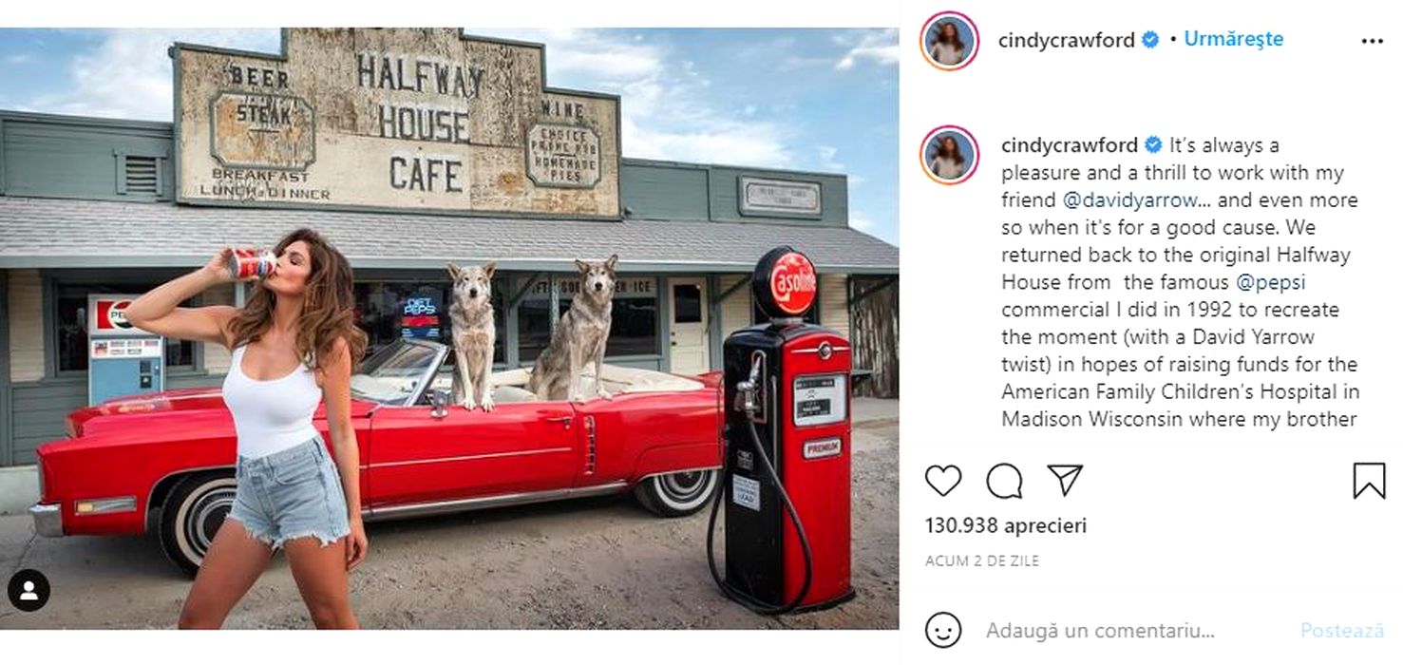Open emoji picker smiley icon

tap(943, 630)
